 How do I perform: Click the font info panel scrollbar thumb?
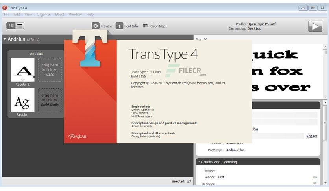click(325, 123)
